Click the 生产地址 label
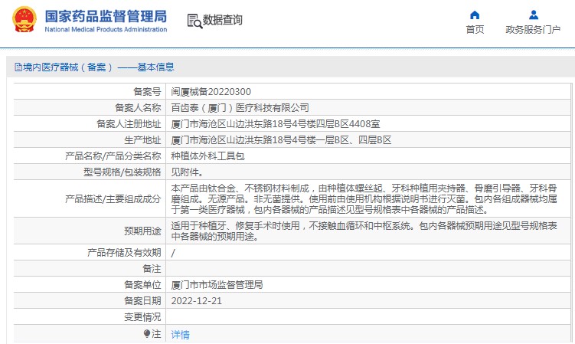The image size is (575, 344). click(x=142, y=140)
